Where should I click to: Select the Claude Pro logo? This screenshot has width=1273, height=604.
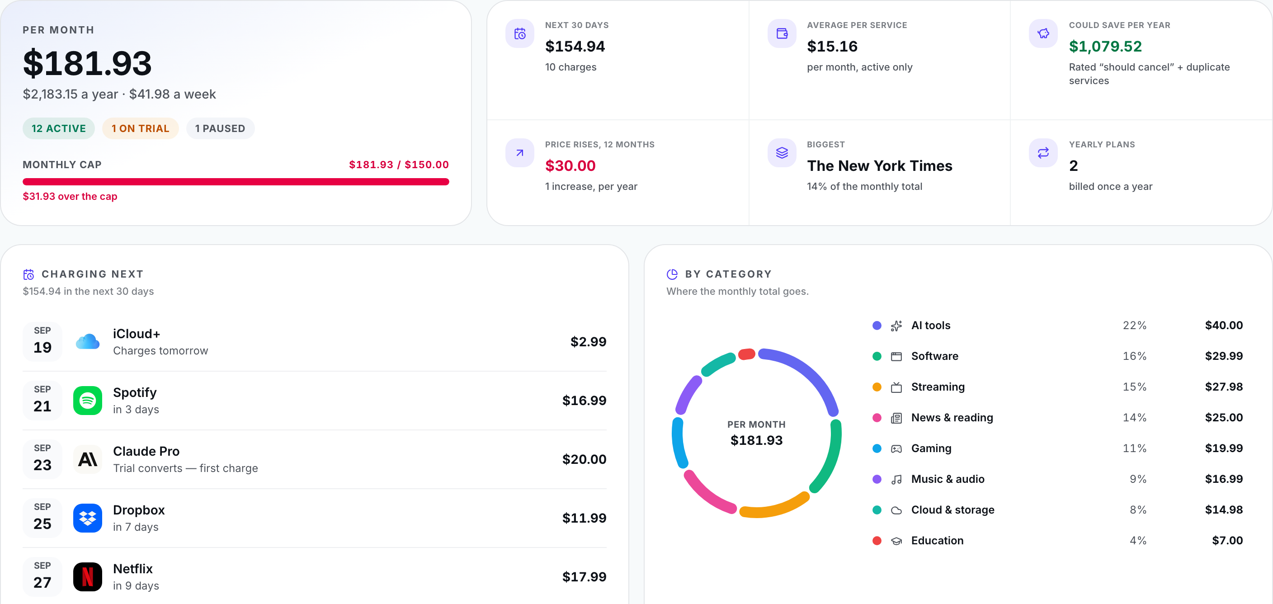pos(87,459)
